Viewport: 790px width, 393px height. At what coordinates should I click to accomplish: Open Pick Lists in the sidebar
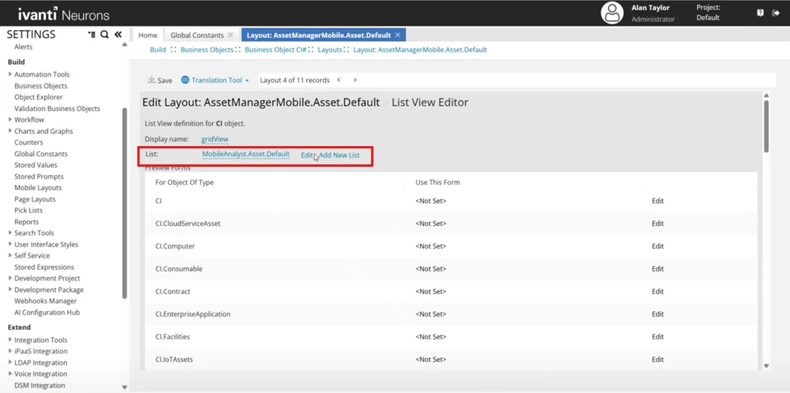tap(28, 210)
